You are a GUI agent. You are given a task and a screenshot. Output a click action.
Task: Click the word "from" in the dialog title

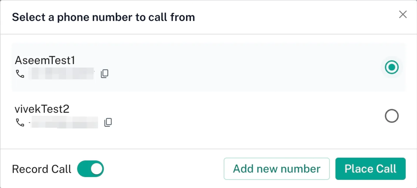tap(182, 17)
